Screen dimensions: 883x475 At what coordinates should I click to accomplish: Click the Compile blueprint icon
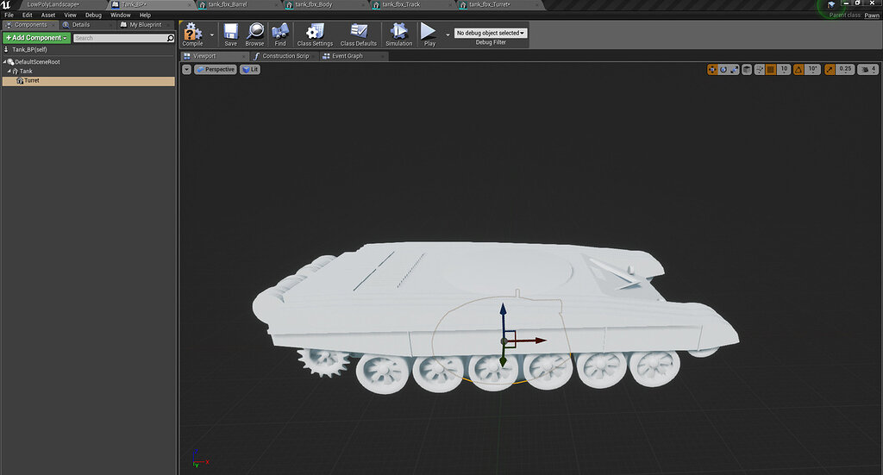[192, 32]
